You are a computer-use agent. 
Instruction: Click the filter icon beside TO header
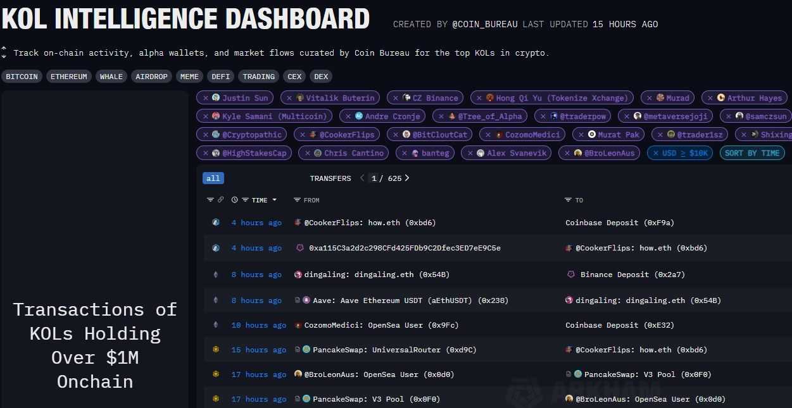point(568,200)
